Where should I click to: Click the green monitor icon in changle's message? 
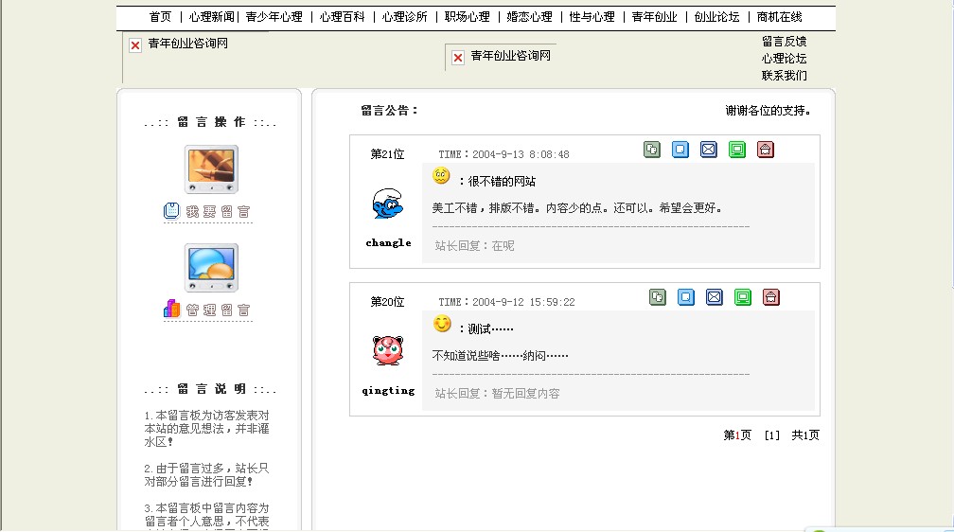[x=736, y=150]
